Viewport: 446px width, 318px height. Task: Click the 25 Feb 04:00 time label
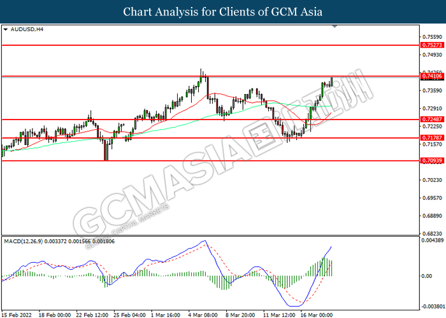pyautogui.click(x=130, y=315)
